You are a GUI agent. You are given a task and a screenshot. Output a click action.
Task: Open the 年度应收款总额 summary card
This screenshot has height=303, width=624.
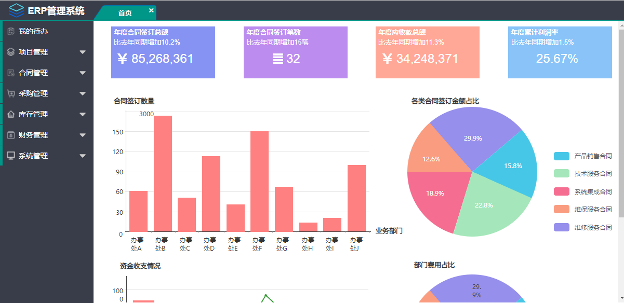point(428,52)
